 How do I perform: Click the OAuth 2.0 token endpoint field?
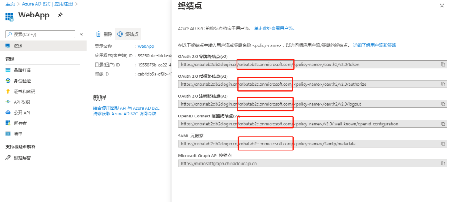[x=312, y=65]
